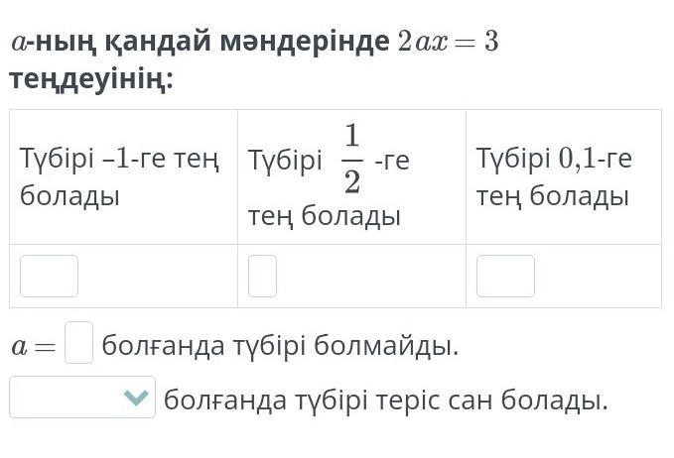Click the heading word "теңдеуінің:"
674x458 pixels.
91,79
